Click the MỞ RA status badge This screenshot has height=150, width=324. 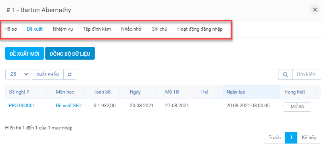tap(297, 107)
